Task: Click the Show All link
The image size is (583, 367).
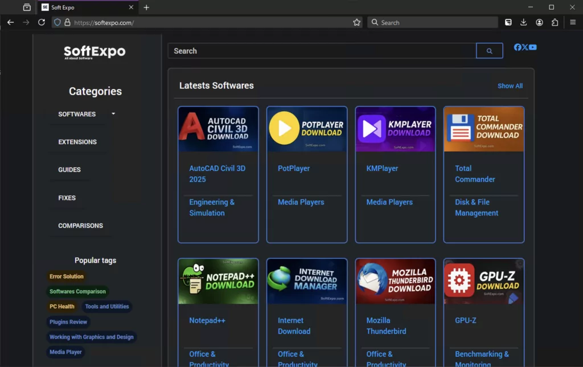Action: [510, 85]
